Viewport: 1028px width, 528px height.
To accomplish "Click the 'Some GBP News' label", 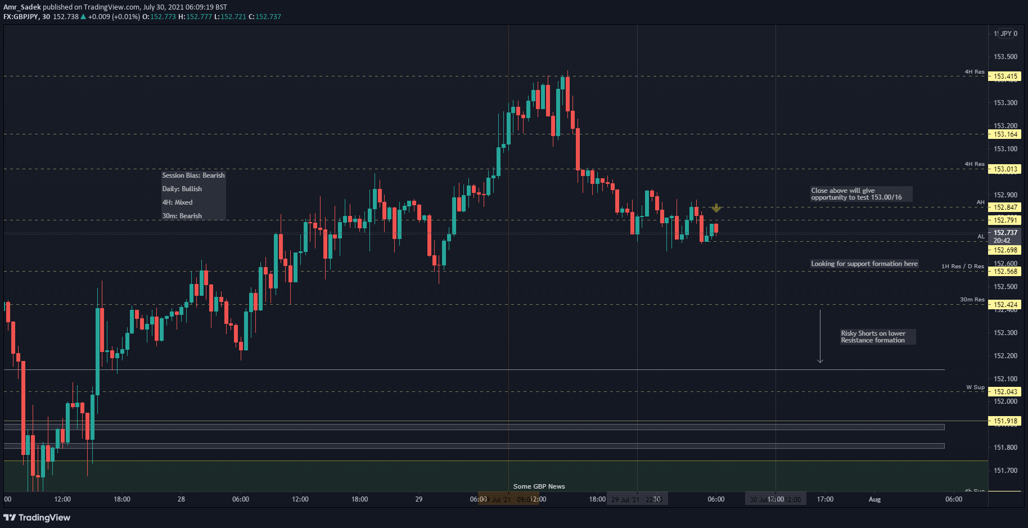I will [x=539, y=486].
